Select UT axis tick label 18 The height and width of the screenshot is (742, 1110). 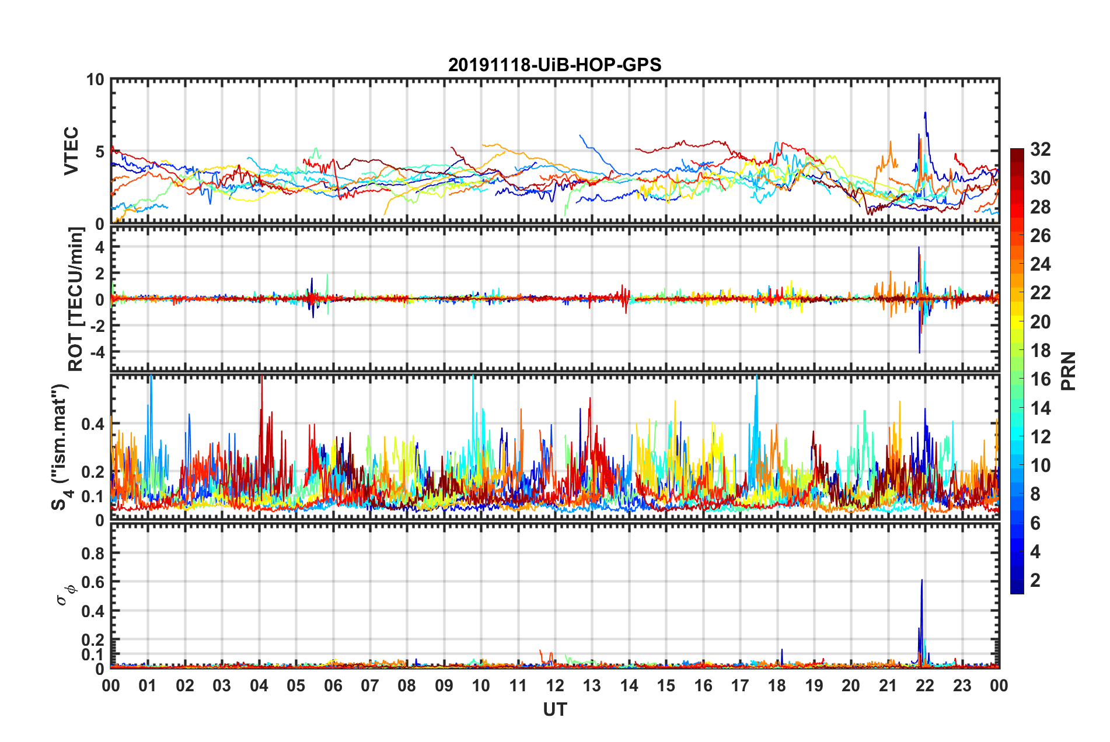[x=777, y=685]
